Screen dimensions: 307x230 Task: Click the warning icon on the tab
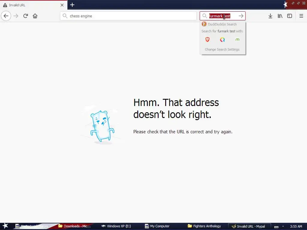[5, 5]
